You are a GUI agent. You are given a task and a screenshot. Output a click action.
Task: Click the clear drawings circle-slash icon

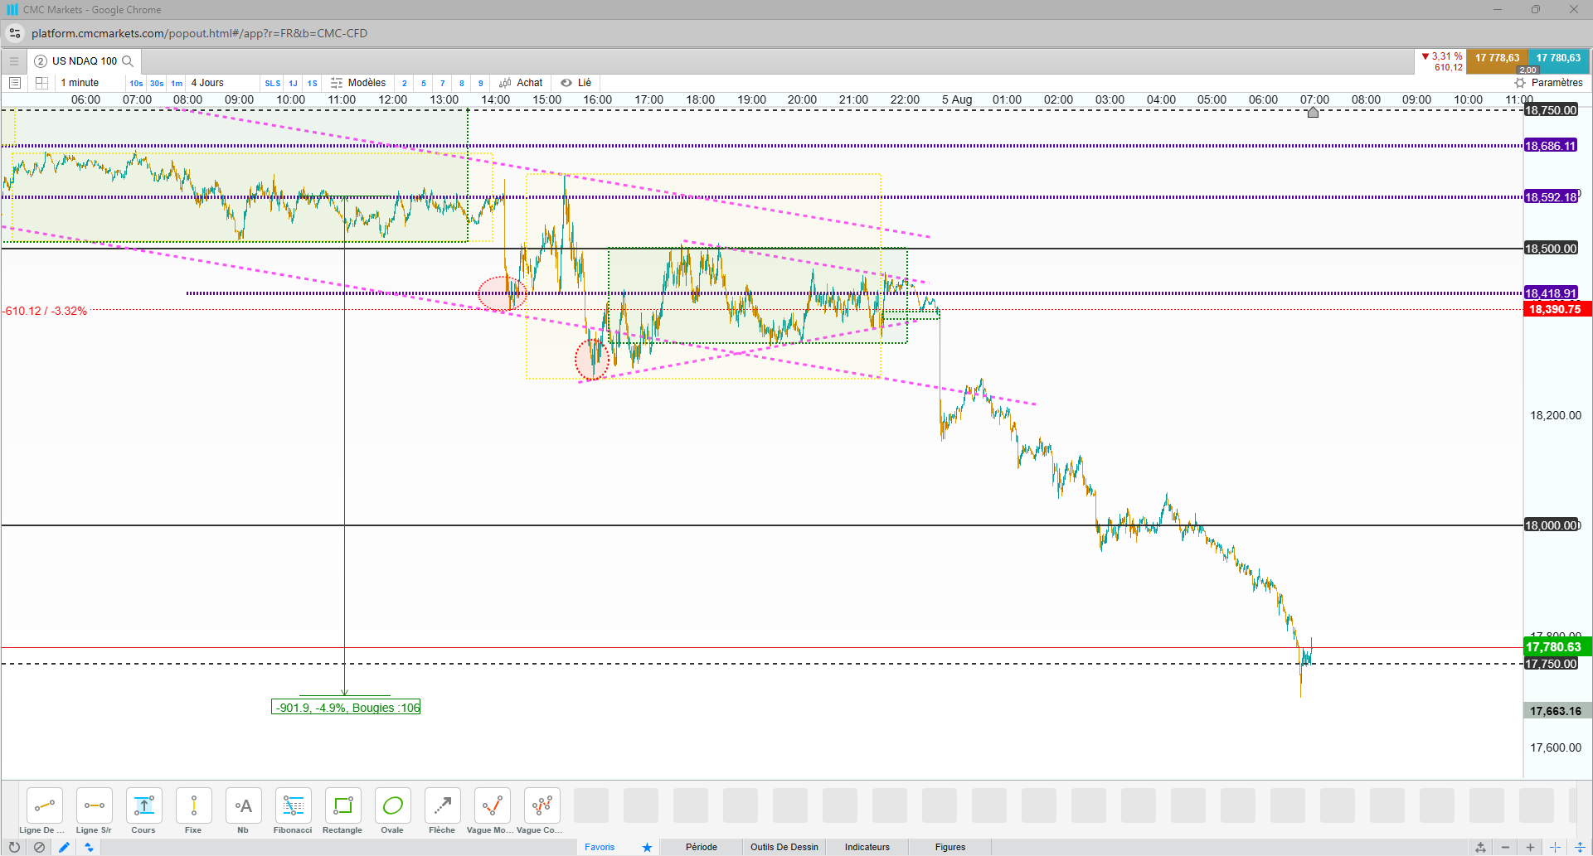point(39,847)
